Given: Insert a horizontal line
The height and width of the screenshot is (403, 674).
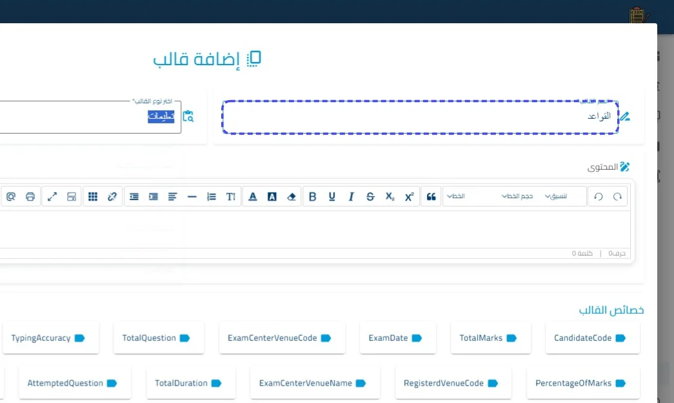Looking at the screenshot, I should click(x=192, y=197).
